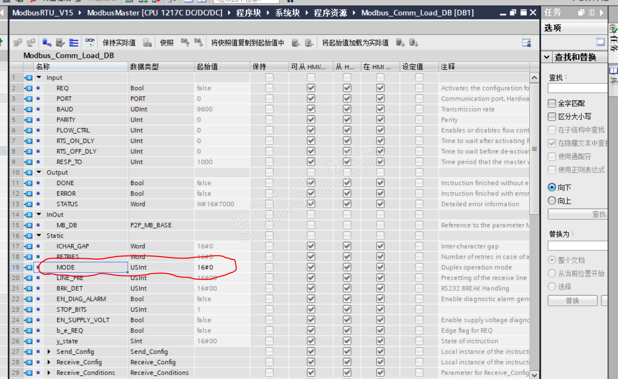The width and height of the screenshot is (618, 379).
Task: Click the 注释 column header
Action: point(484,67)
